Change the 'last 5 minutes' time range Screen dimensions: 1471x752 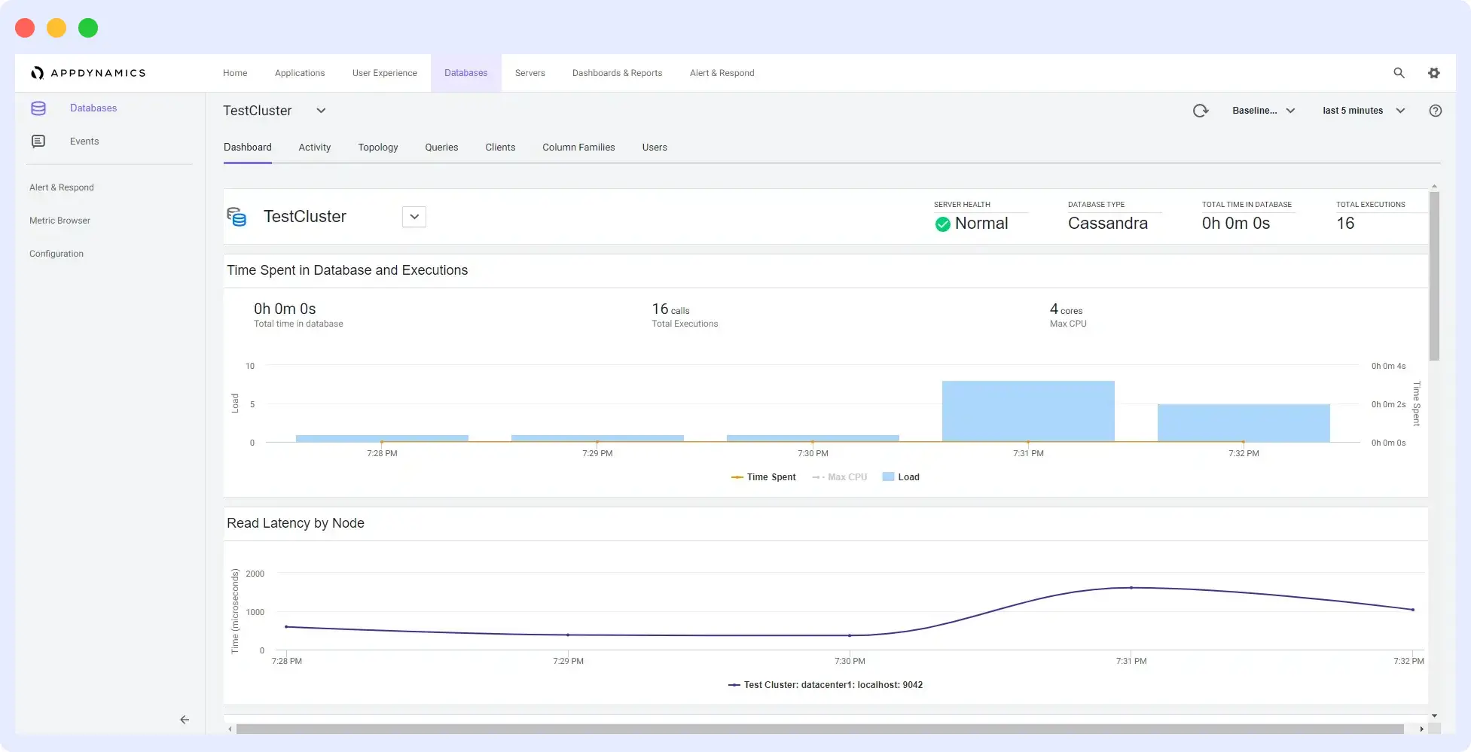pyautogui.click(x=1362, y=111)
